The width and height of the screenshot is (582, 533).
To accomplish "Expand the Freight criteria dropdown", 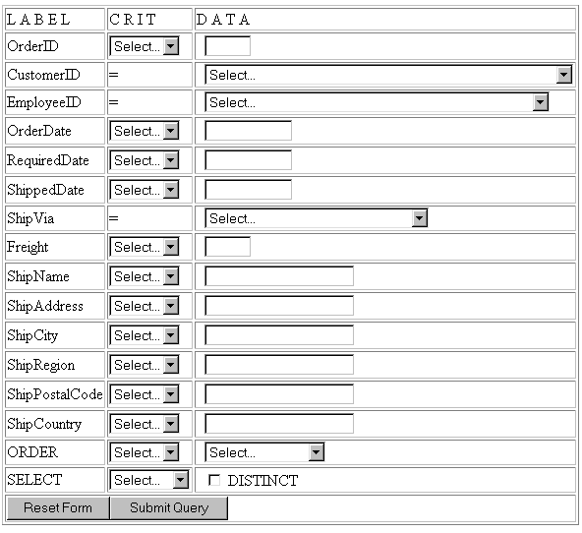I will 145,247.
